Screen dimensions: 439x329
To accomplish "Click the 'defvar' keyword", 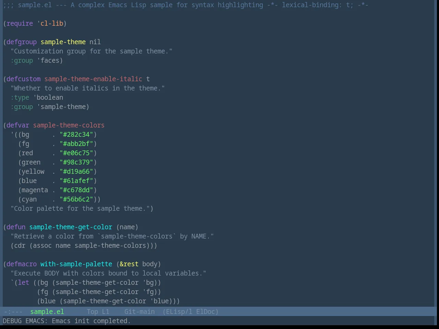I will [18, 125].
